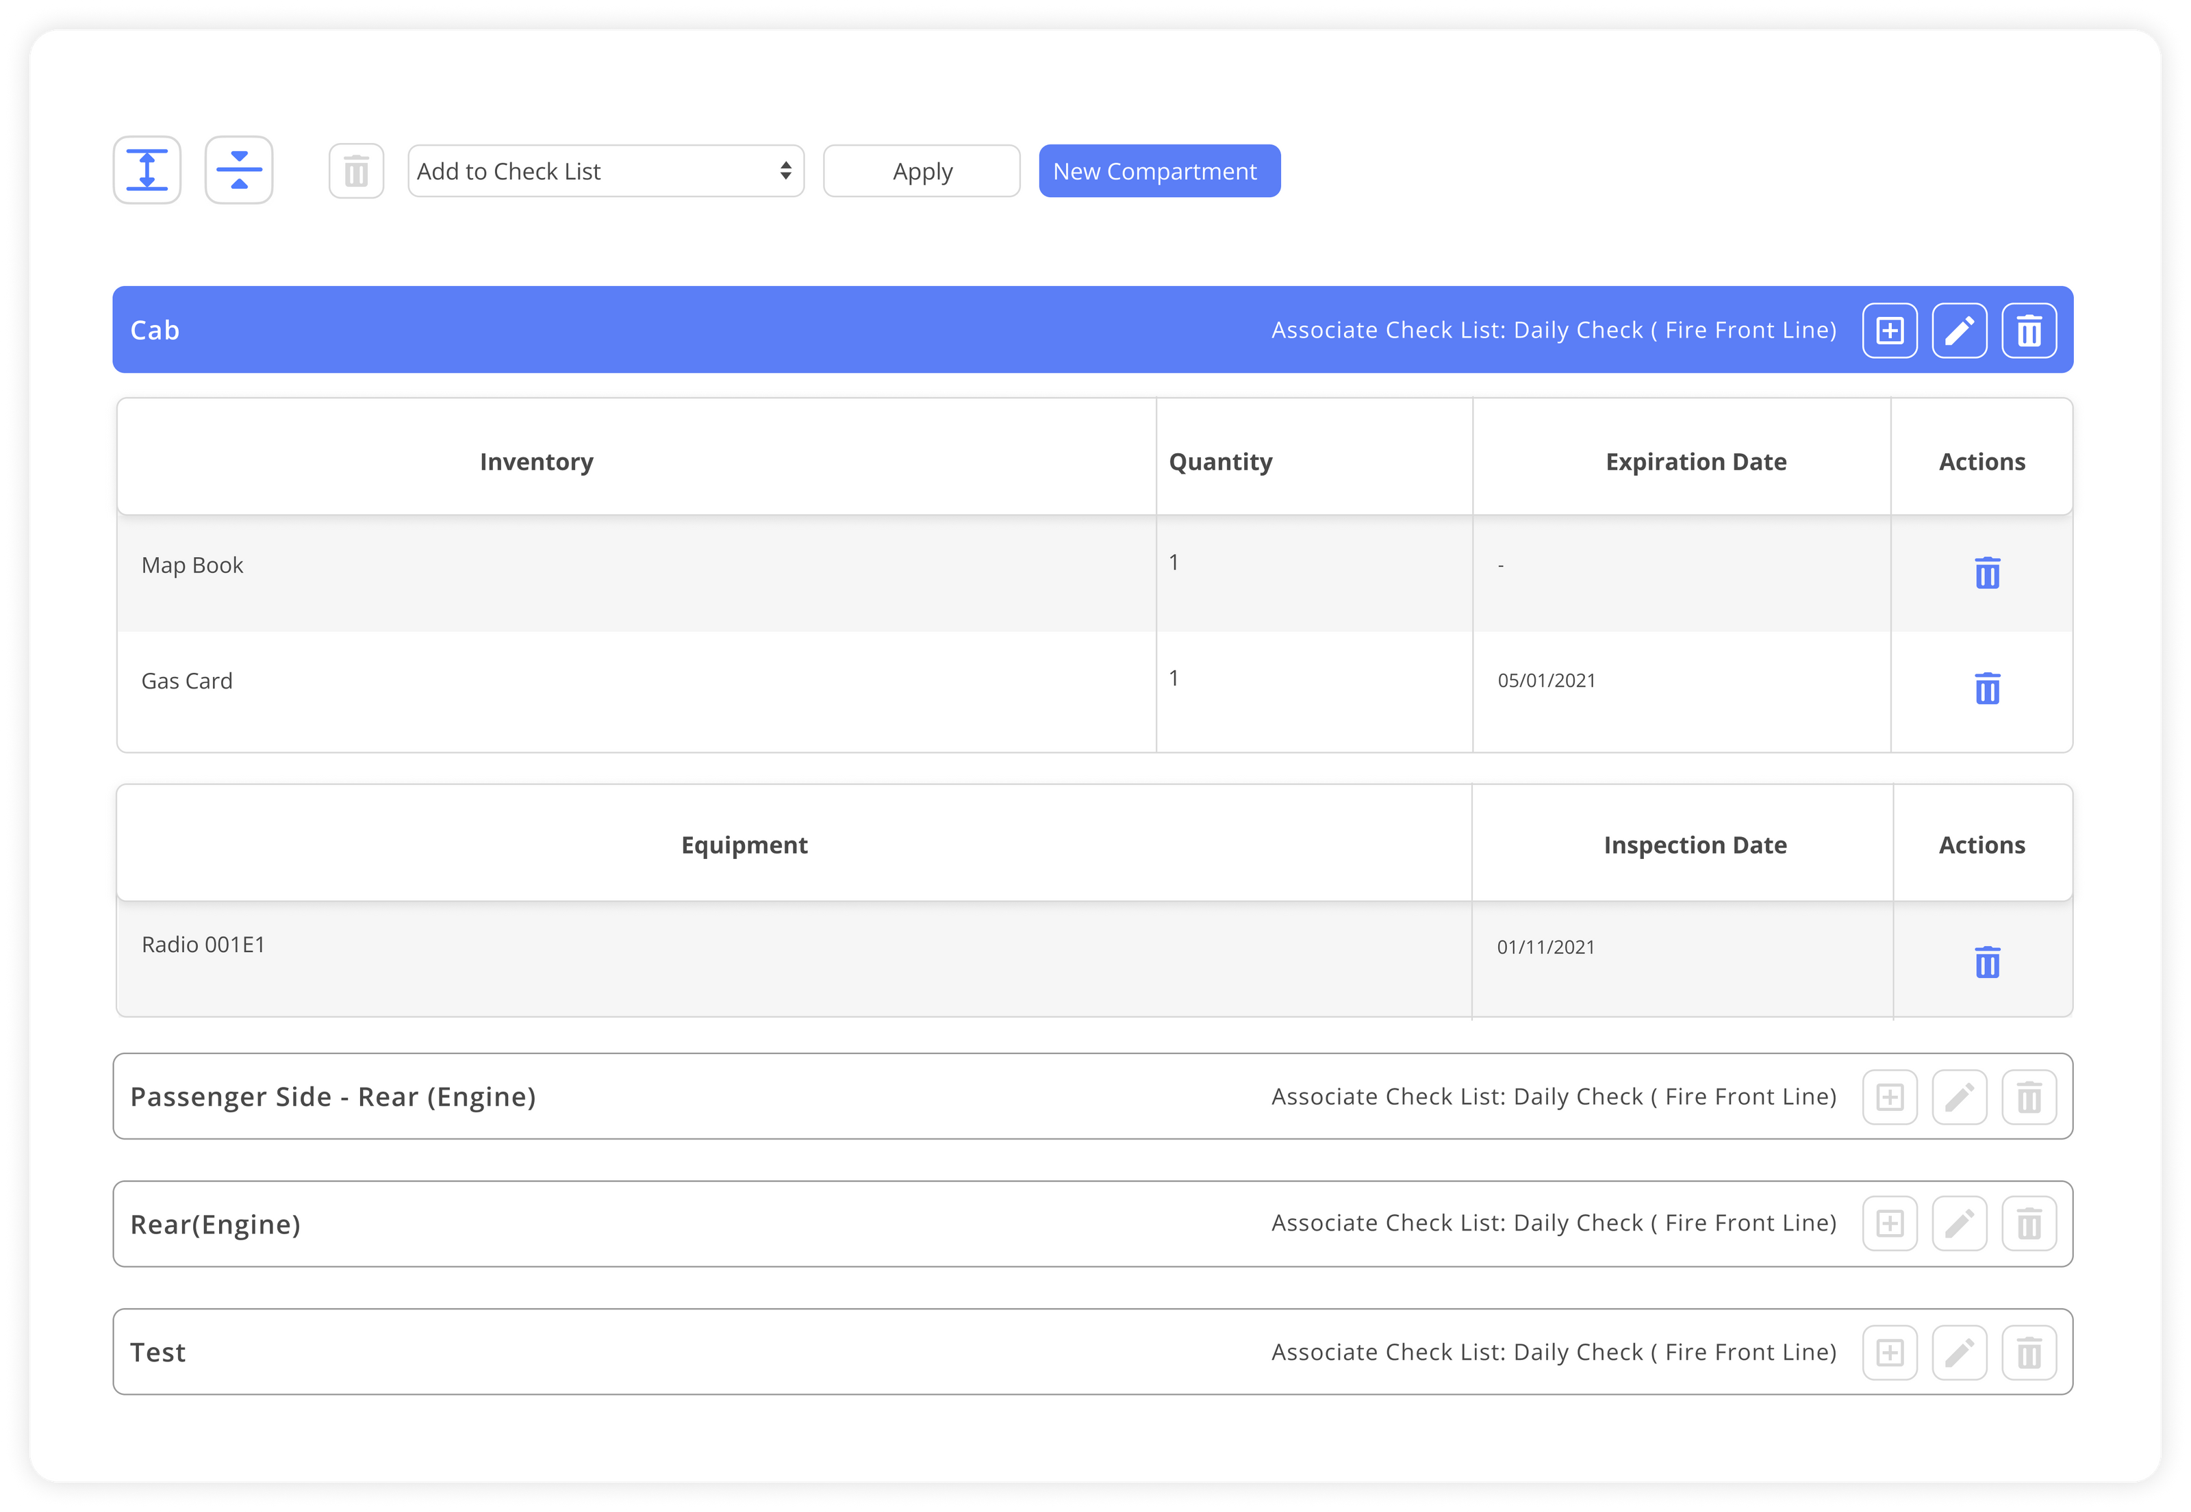This screenshot has height=1512, width=2191.
Task: Click the bulk delete trash icon in toolbar
Action: 355,170
